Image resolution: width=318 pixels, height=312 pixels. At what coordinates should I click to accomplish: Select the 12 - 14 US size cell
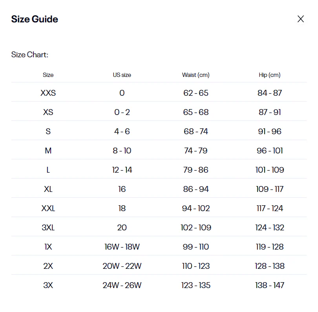tap(122, 170)
